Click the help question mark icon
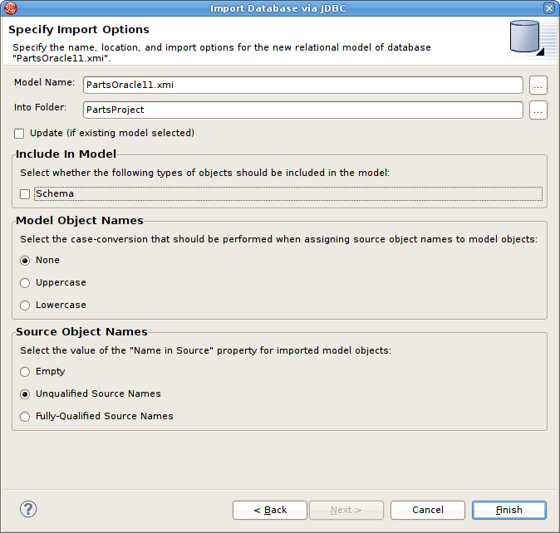Viewport: 560px width, 533px height. click(x=29, y=509)
